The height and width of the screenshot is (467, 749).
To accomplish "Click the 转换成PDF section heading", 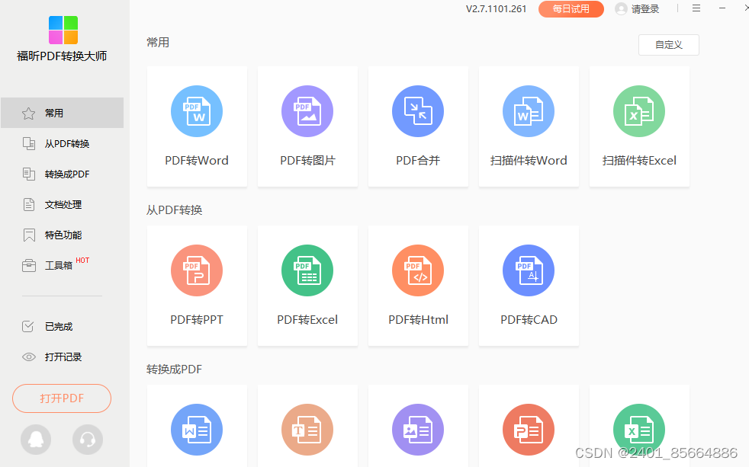I will 175,369.
